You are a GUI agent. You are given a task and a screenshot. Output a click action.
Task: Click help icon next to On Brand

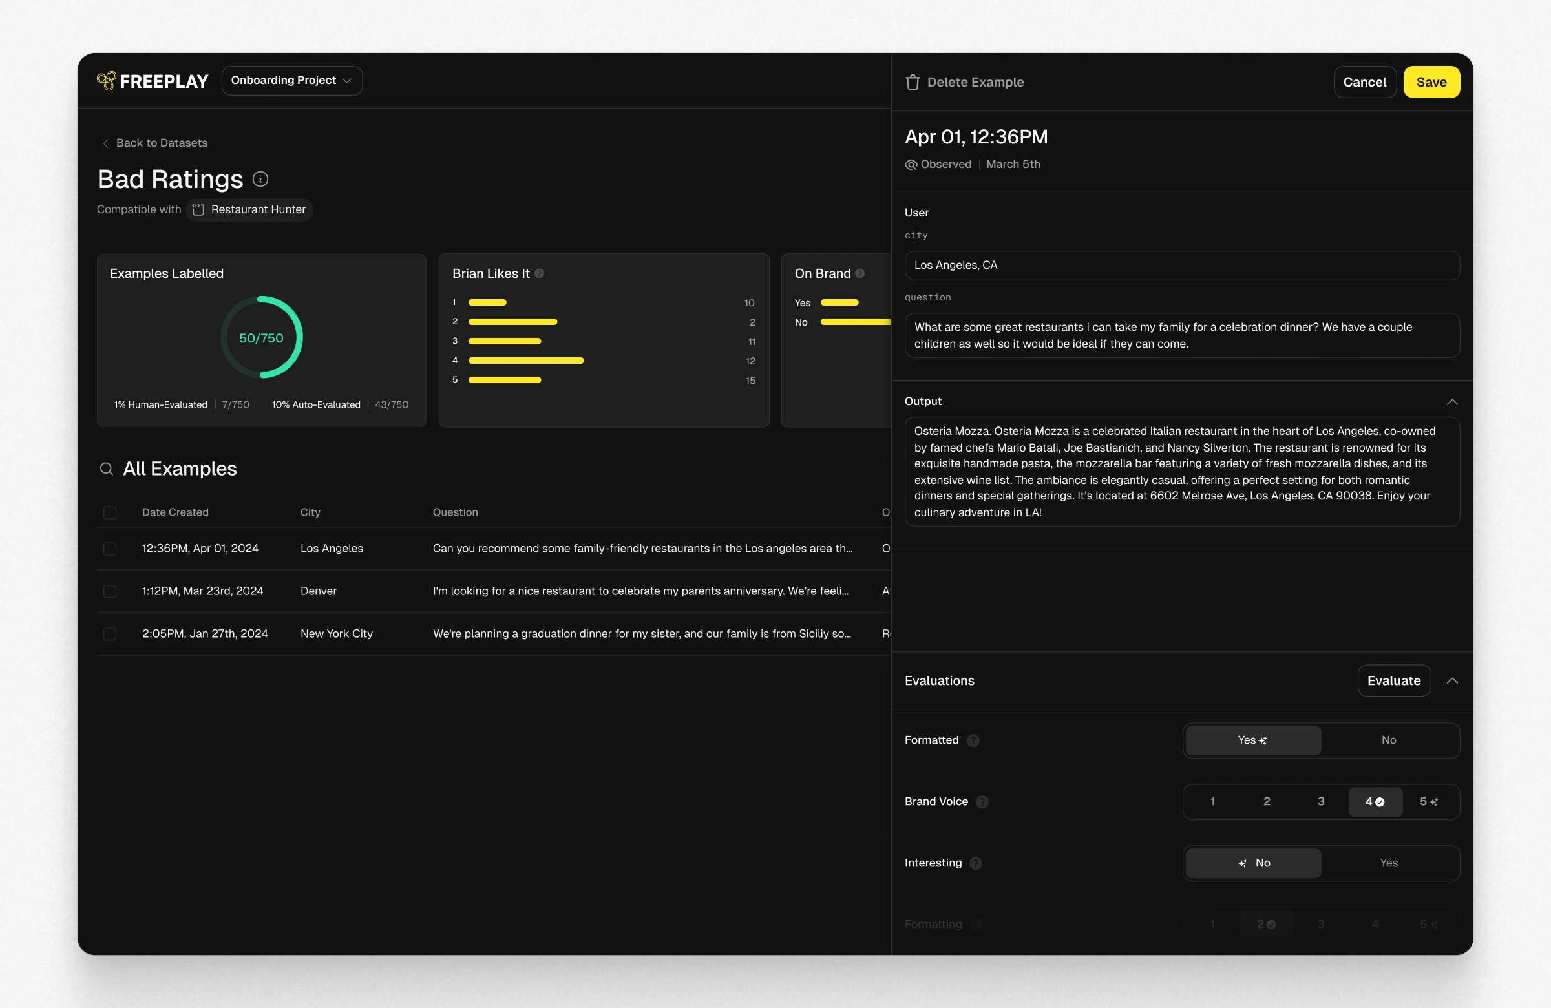point(860,274)
